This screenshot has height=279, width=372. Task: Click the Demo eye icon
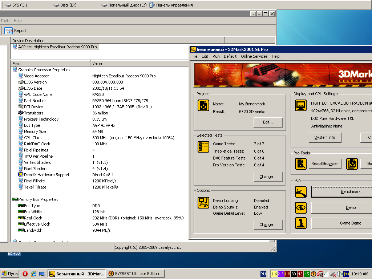[x=301, y=208]
